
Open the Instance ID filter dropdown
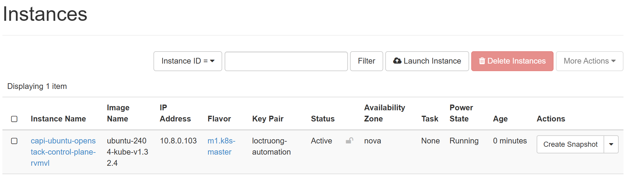[188, 61]
